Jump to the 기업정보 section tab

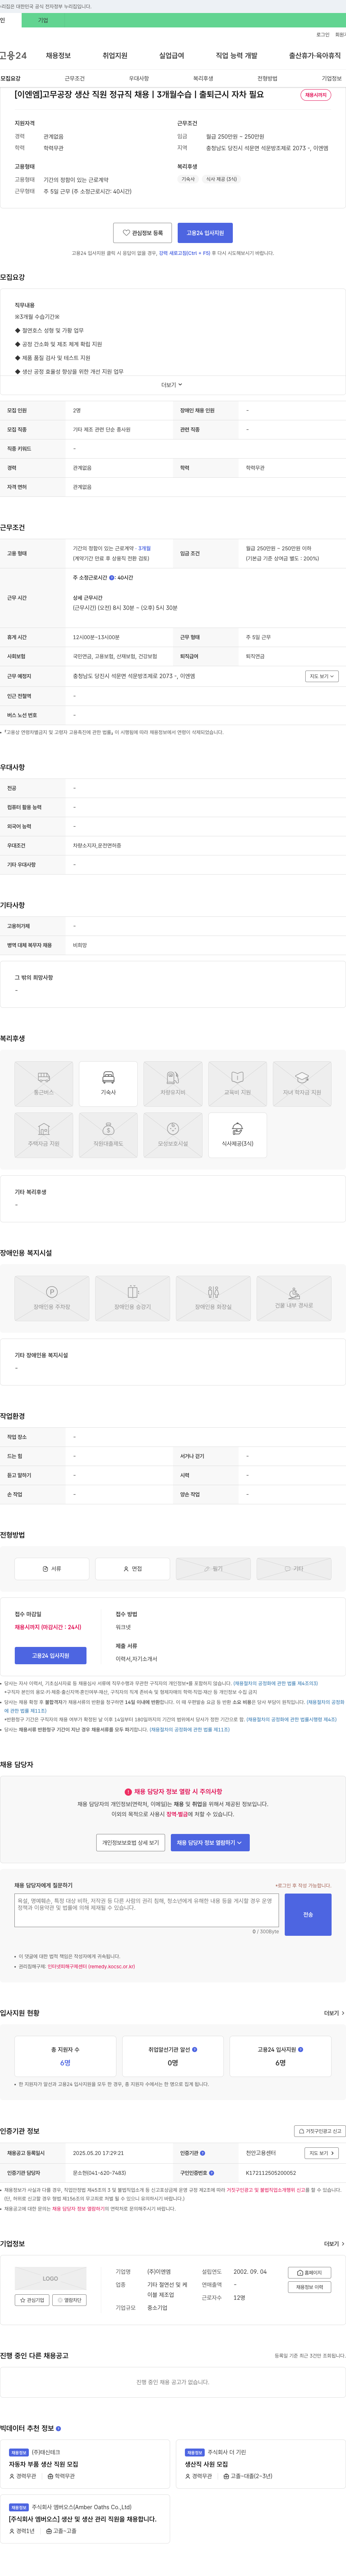point(331,78)
